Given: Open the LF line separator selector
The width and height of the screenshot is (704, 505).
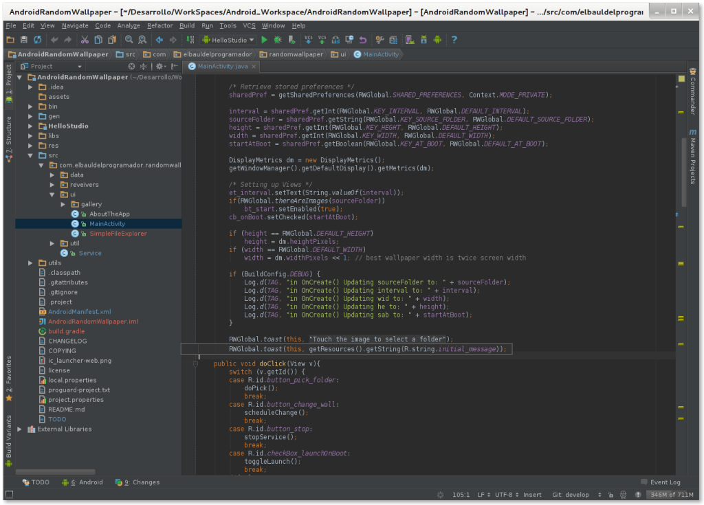Looking at the screenshot, I should (483, 495).
